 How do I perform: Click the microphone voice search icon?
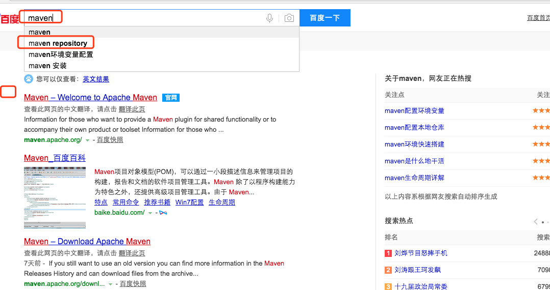coord(269,18)
